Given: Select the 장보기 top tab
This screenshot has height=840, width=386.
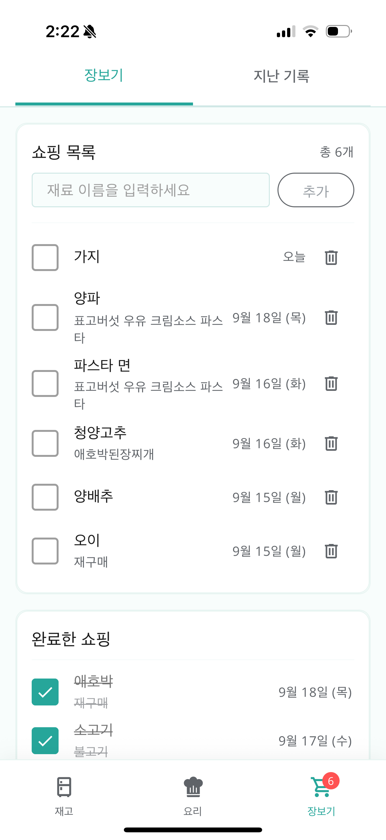Looking at the screenshot, I should (x=104, y=76).
